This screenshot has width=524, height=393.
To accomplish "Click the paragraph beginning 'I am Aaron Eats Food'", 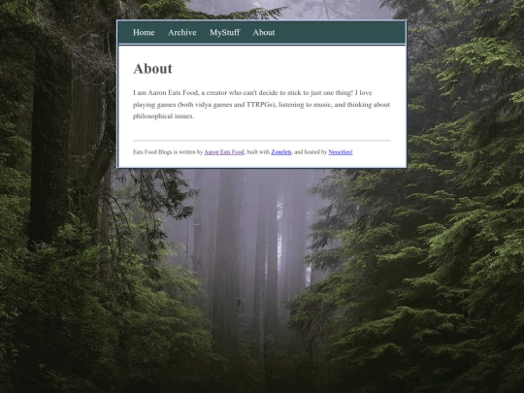I will tap(261, 104).
